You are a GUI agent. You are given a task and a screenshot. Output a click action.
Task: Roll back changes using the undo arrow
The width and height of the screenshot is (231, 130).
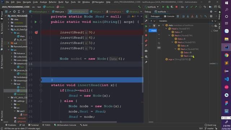coord(205,7)
